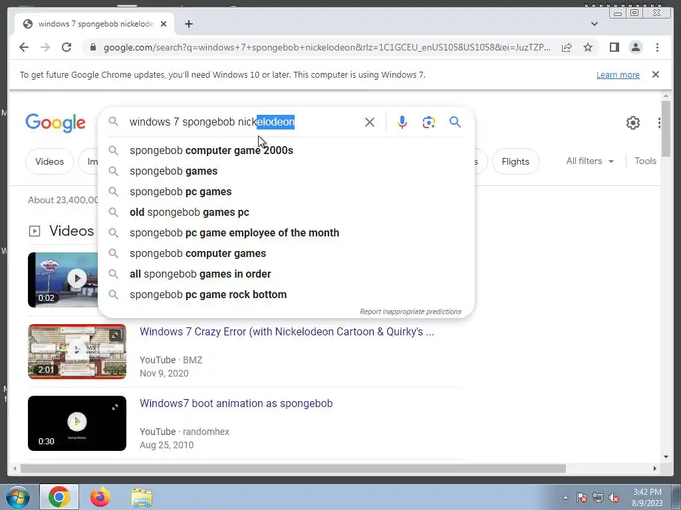This screenshot has height=510, width=681.
Task: Choose suggestion spongebob pc game rock bottom
Action: click(286, 294)
